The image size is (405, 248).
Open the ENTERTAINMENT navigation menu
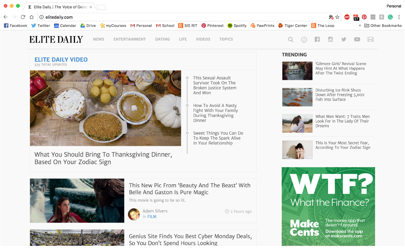coord(129,39)
